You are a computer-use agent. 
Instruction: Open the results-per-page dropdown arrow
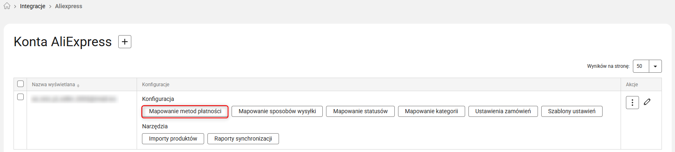(x=655, y=66)
